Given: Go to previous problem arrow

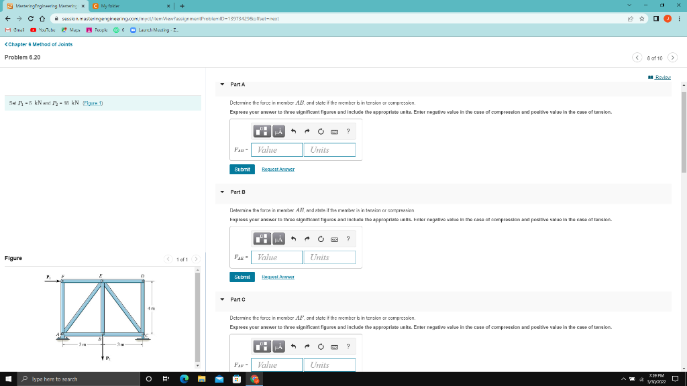Looking at the screenshot, I should point(637,58).
